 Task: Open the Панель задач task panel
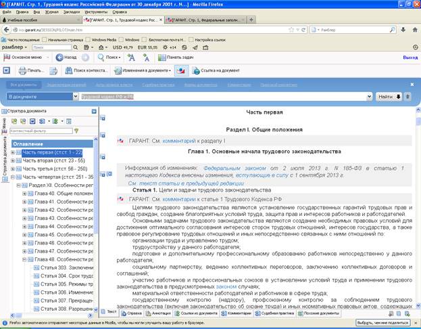coord(176,58)
